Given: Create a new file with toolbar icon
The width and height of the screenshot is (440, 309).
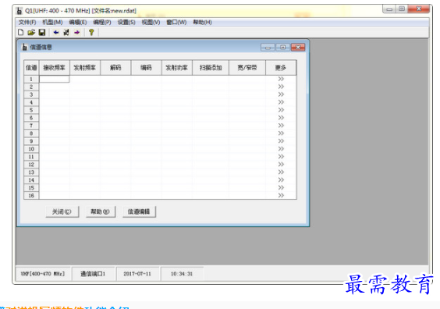Looking at the screenshot, I should 21,33.
